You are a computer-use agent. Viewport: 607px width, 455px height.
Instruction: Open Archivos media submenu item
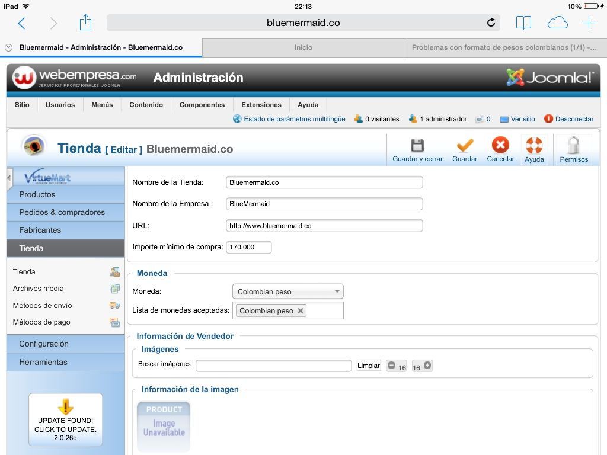point(38,289)
